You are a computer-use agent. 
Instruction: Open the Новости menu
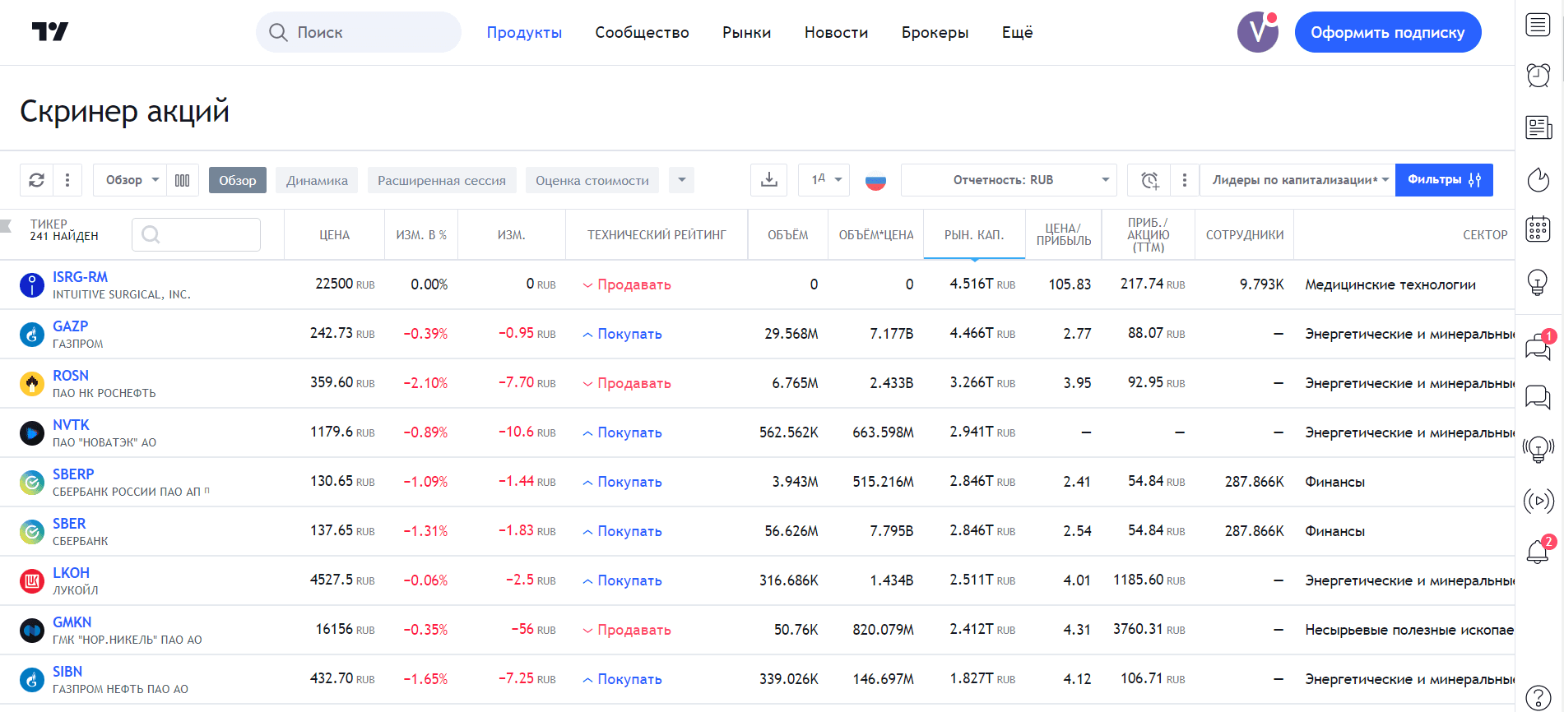[x=837, y=32]
